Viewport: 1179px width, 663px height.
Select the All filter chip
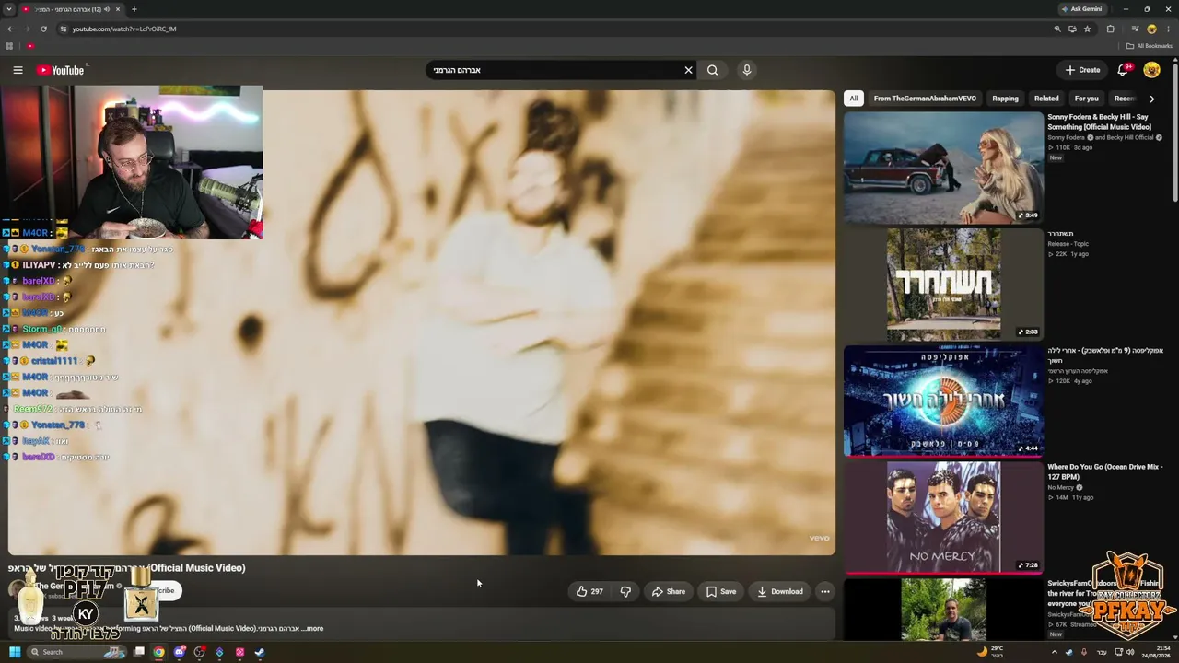coord(854,99)
